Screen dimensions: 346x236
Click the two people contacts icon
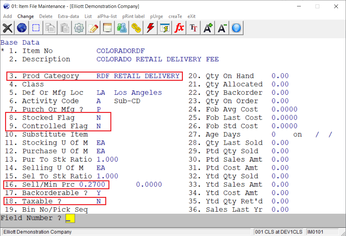(x=122, y=28)
